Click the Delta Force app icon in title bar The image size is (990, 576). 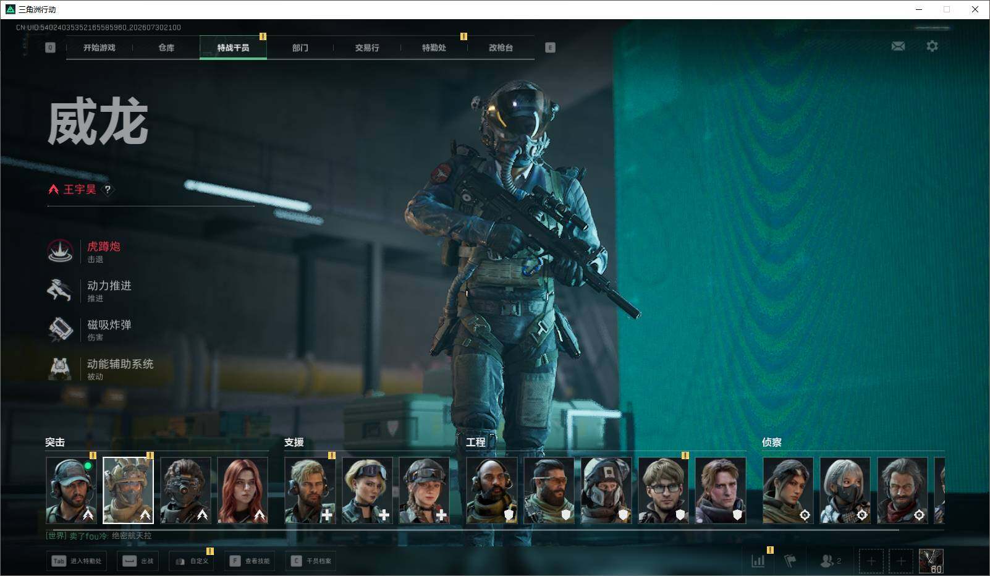click(x=10, y=9)
